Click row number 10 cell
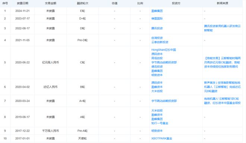246x143 pixels. tap(5, 139)
